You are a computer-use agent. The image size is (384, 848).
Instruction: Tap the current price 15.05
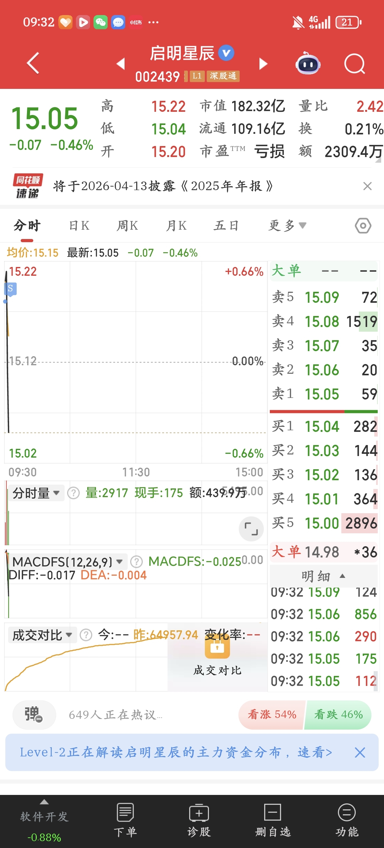coord(45,118)
